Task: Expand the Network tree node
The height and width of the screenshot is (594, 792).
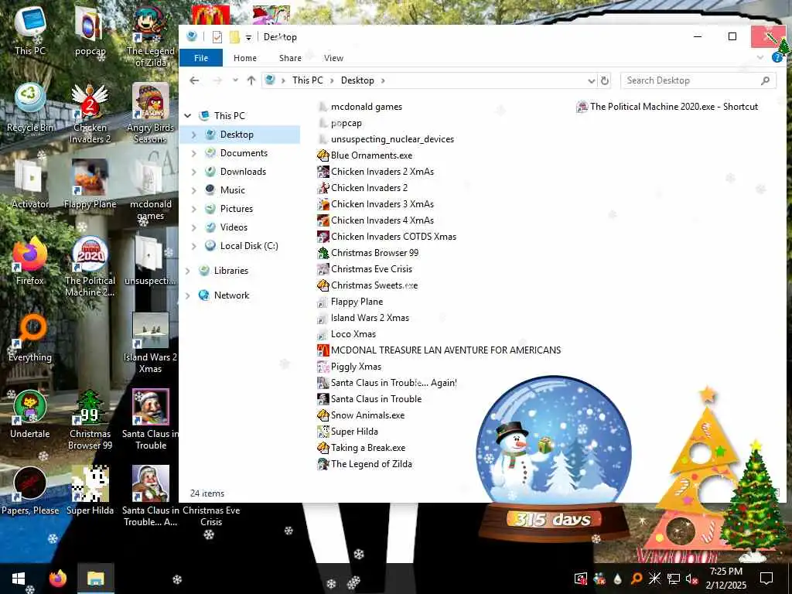Action: click(x=188, y=295)
